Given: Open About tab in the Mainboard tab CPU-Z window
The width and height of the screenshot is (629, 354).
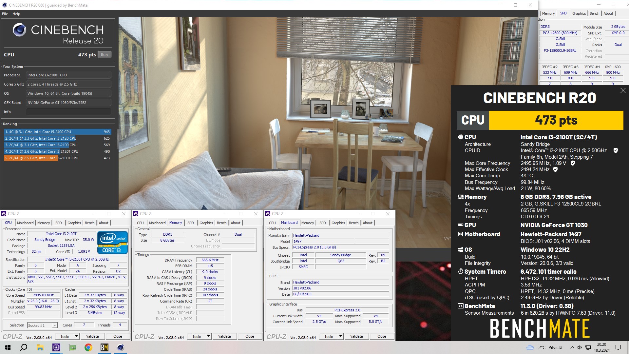Looking at the screenshot, I should 368,223.
